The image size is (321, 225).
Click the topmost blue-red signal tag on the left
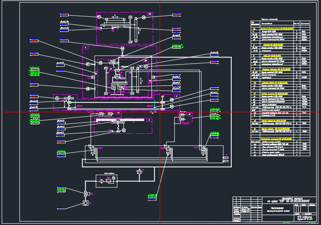click(64, 15)
